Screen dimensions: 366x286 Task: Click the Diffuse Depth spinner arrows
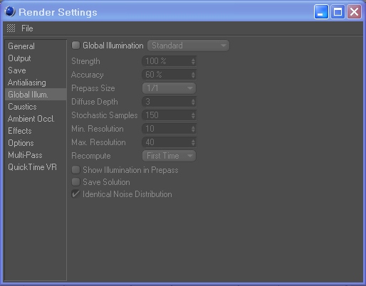point(193,102)
